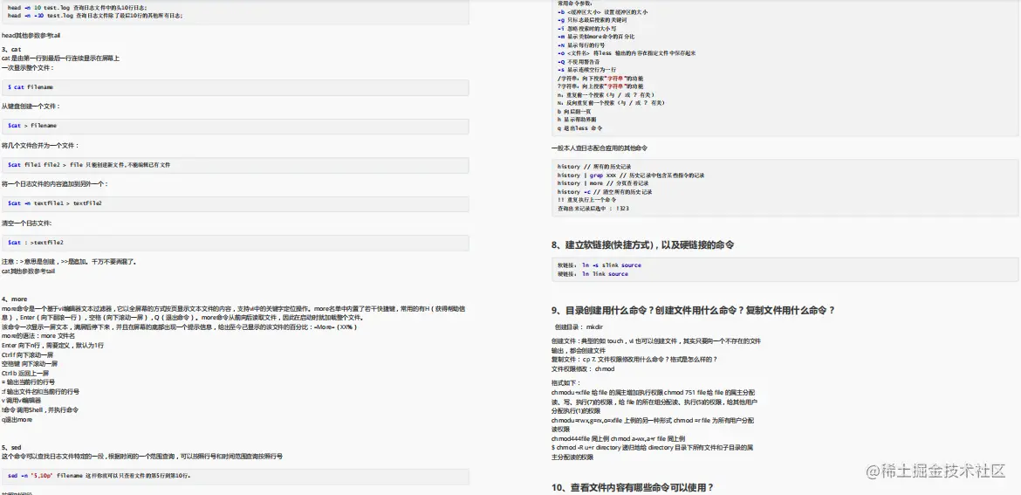
Task: Click the line 'h 显示帮助界面'
Action: tap(577, 120)
